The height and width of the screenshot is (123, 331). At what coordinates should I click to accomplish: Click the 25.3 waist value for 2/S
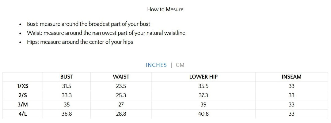[121, 96]
